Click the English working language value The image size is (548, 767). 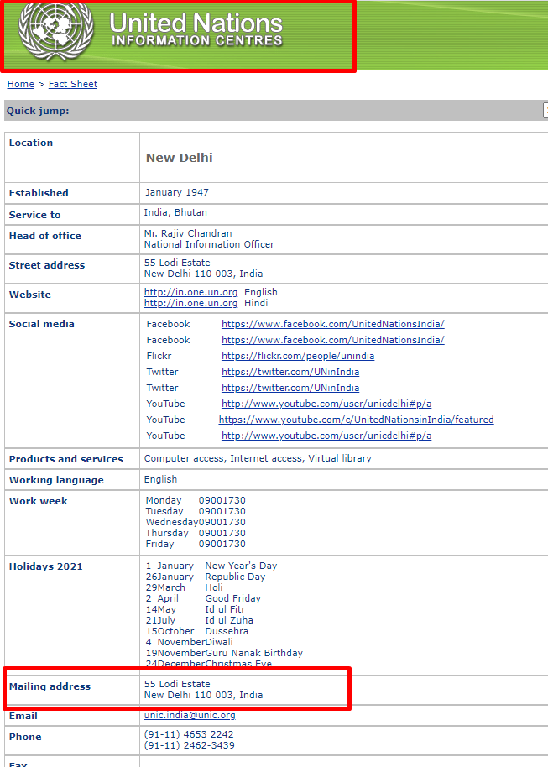(x=160, y=479)
